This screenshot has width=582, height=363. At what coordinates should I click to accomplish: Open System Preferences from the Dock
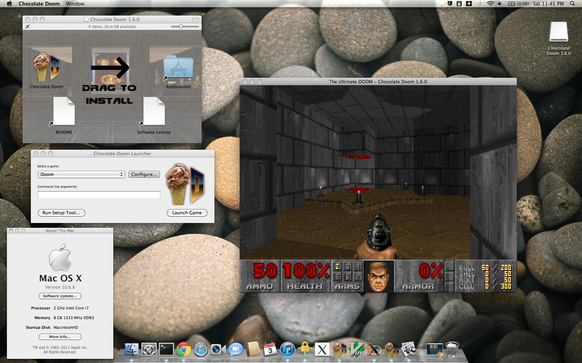pos(149,350)
